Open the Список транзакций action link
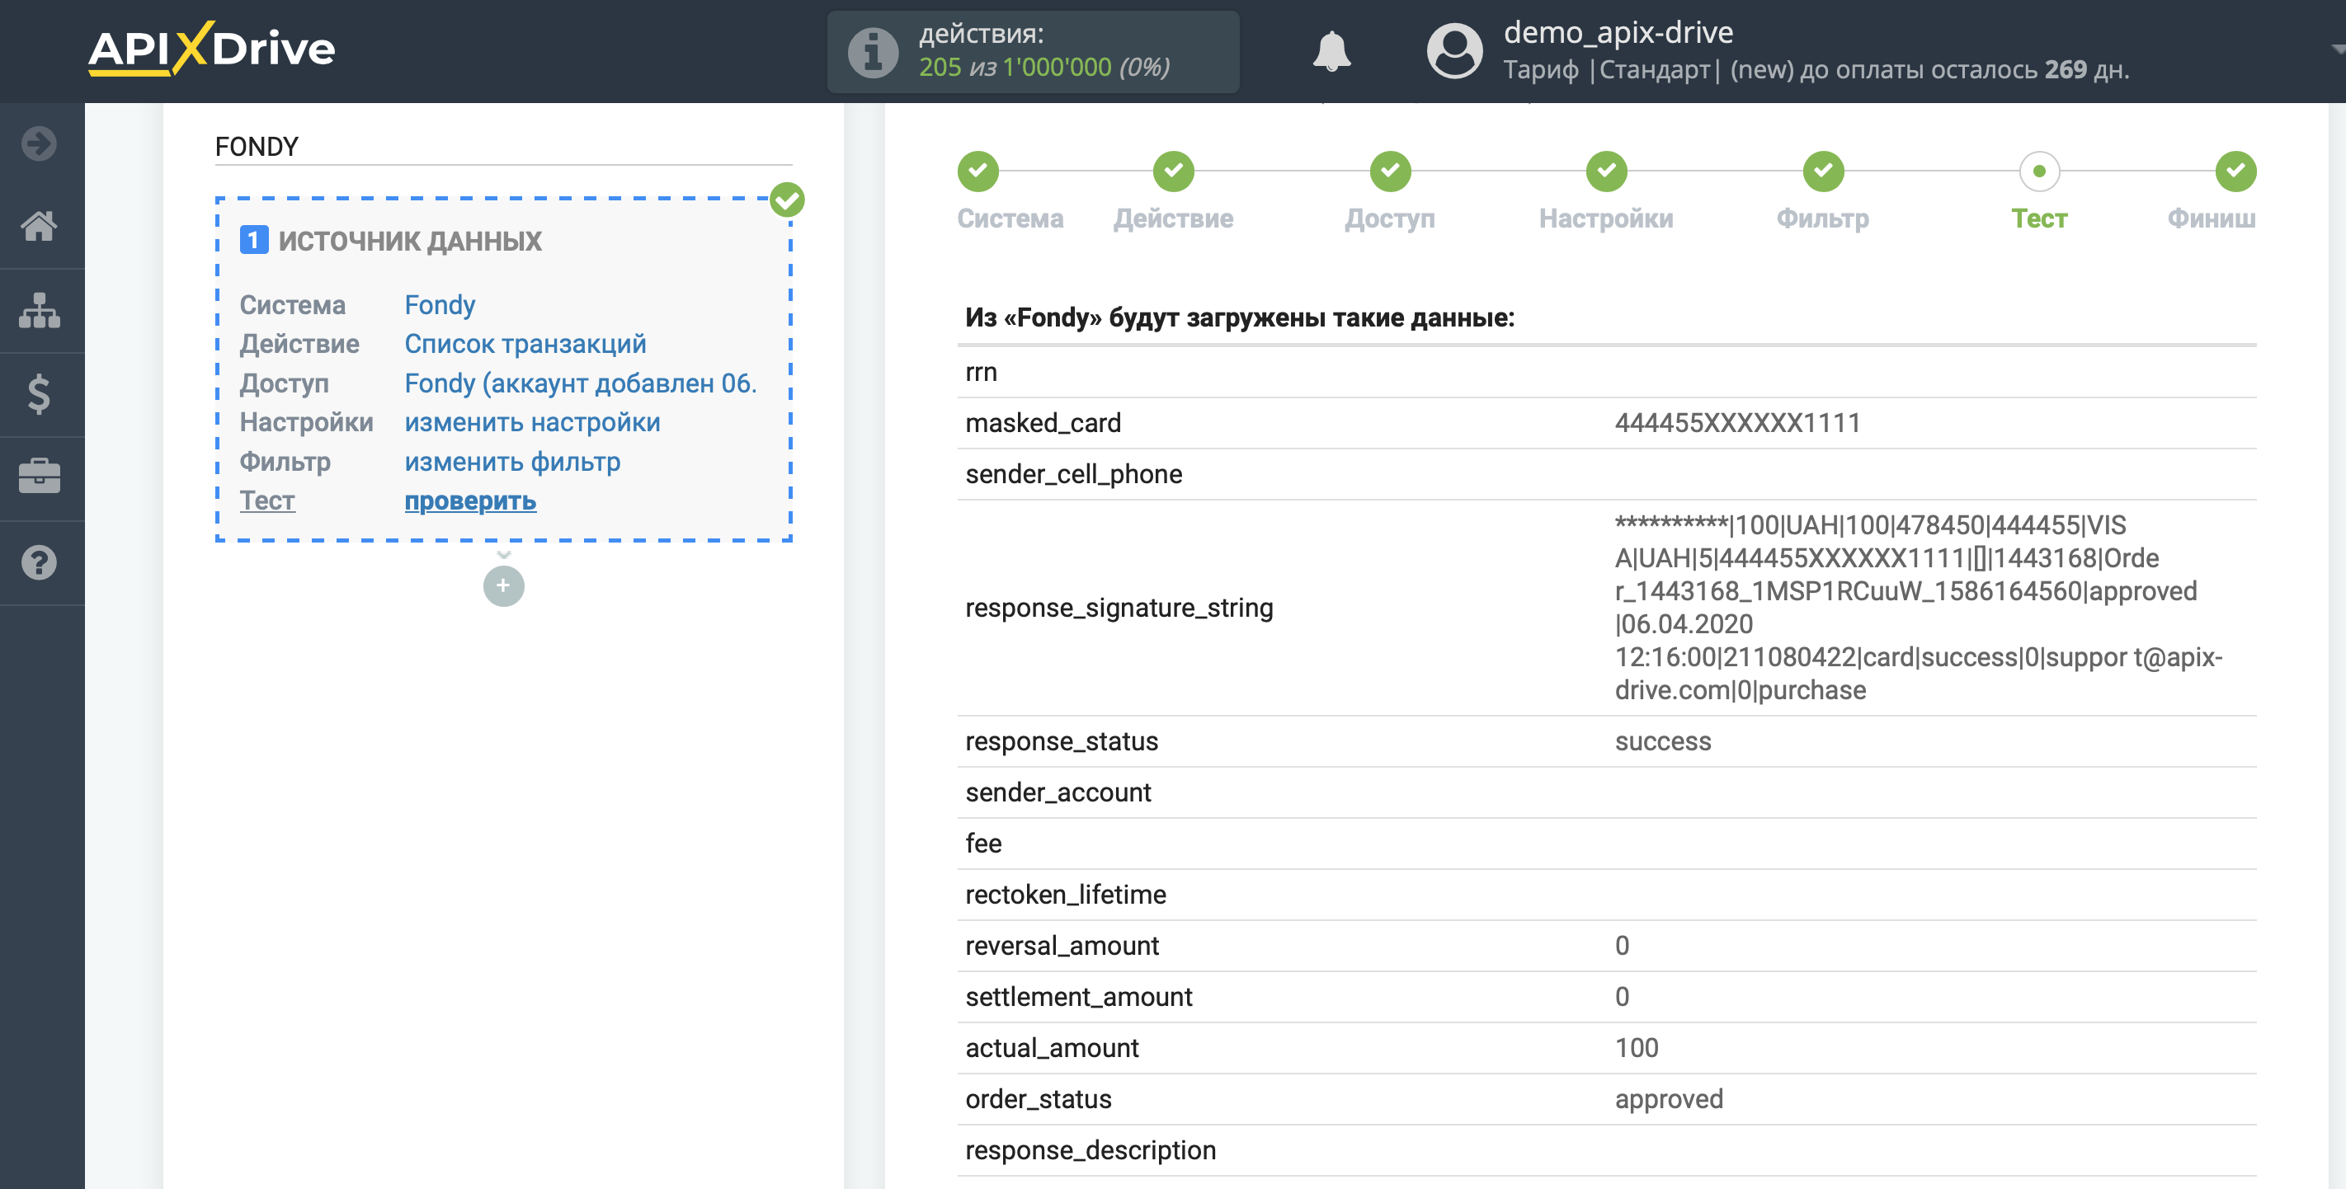This screenshot has height=1189, width=2346. 525,343
